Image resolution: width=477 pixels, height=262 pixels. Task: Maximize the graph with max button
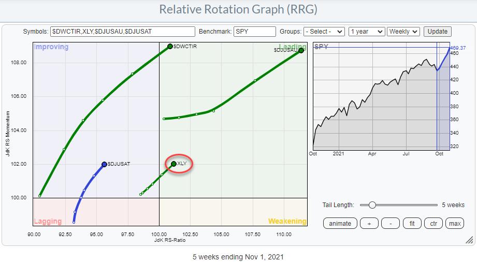[455, 224]
